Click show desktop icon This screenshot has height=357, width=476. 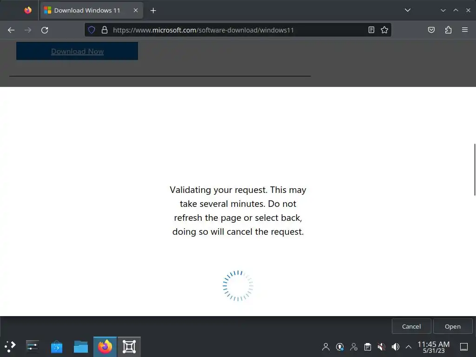click(464, 347)
